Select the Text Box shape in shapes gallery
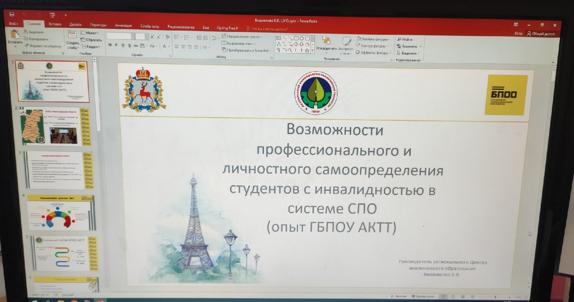This screenshot has height=302, width=574. [x=279, y=38]
